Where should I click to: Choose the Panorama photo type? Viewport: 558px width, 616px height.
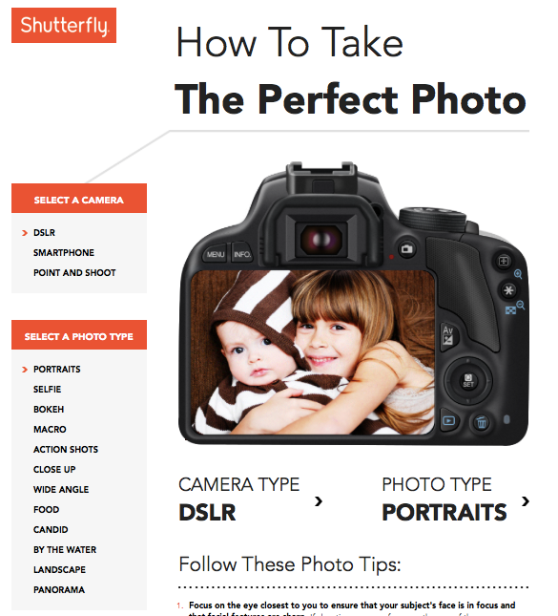click(x=59, y=589)
